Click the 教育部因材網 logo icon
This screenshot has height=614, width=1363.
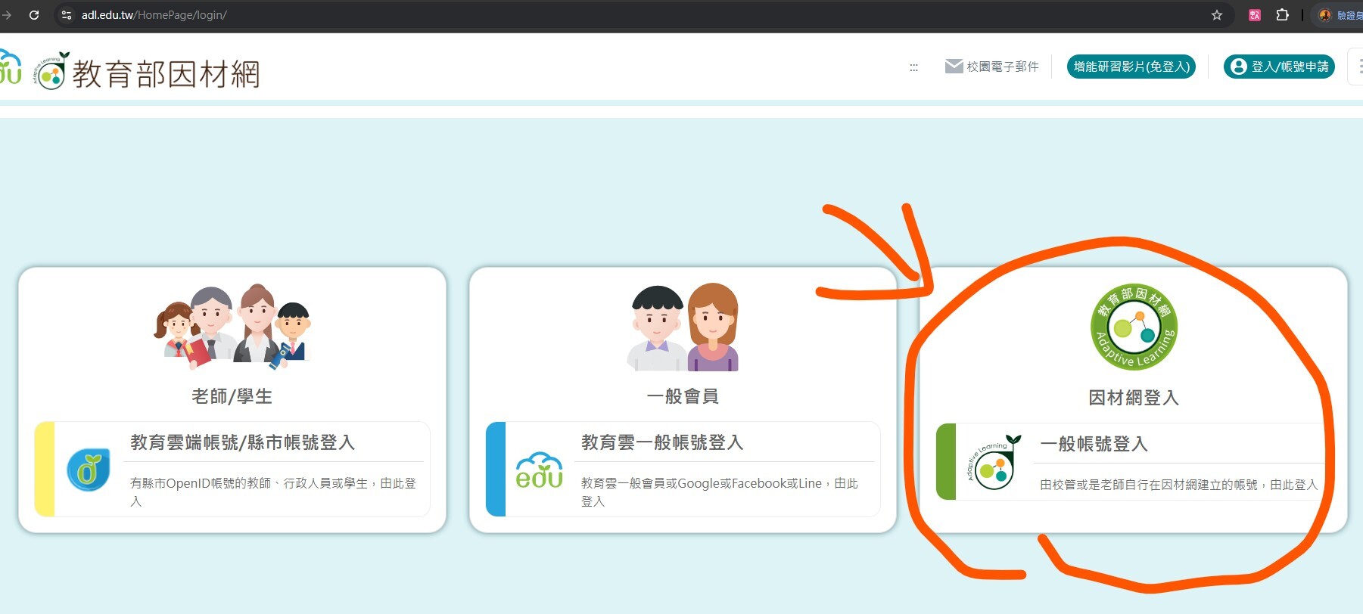point(51,72)
